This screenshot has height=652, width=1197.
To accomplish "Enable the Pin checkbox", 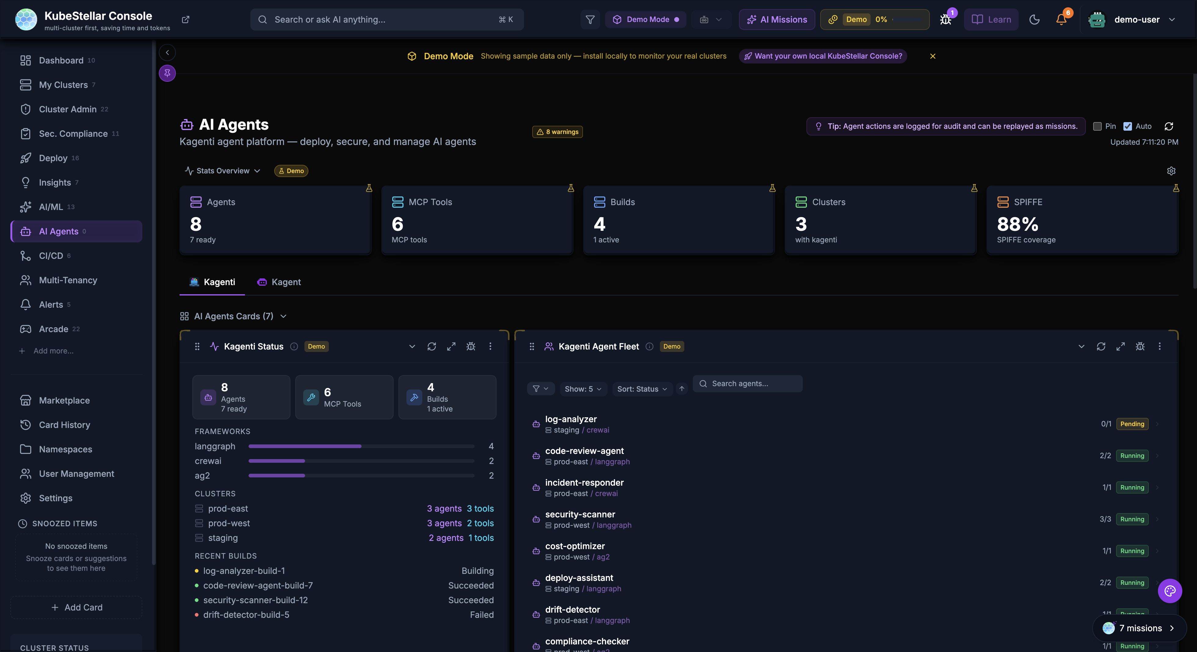I will pyautogui.click(x=1097, y=126).
